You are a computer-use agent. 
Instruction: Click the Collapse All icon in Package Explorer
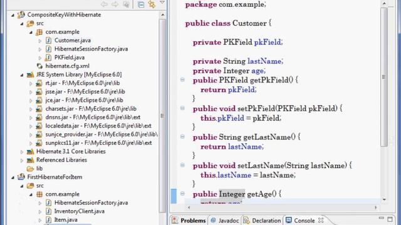(141, 4)
